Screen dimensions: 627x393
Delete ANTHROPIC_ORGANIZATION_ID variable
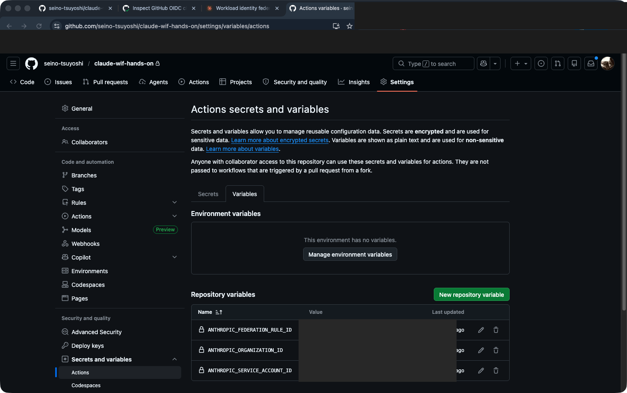pyautogui.click(x=496, y=350)
